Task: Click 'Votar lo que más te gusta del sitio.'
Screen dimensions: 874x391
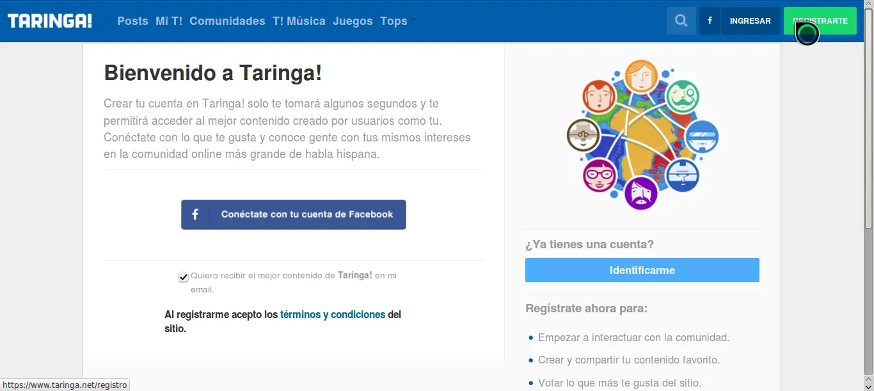Action: click(x=619, y=383)
